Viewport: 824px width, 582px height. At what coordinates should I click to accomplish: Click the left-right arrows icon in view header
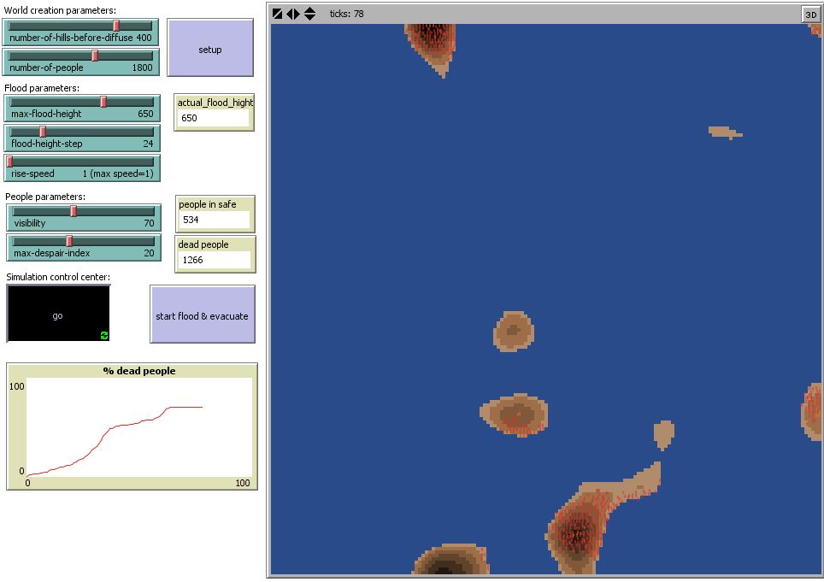293,14
